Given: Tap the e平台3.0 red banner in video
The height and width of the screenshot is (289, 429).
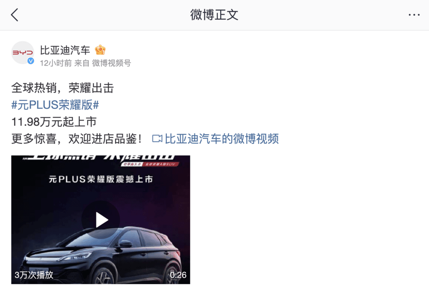Looking at the screenshot, I should click(x=132, y=164).
